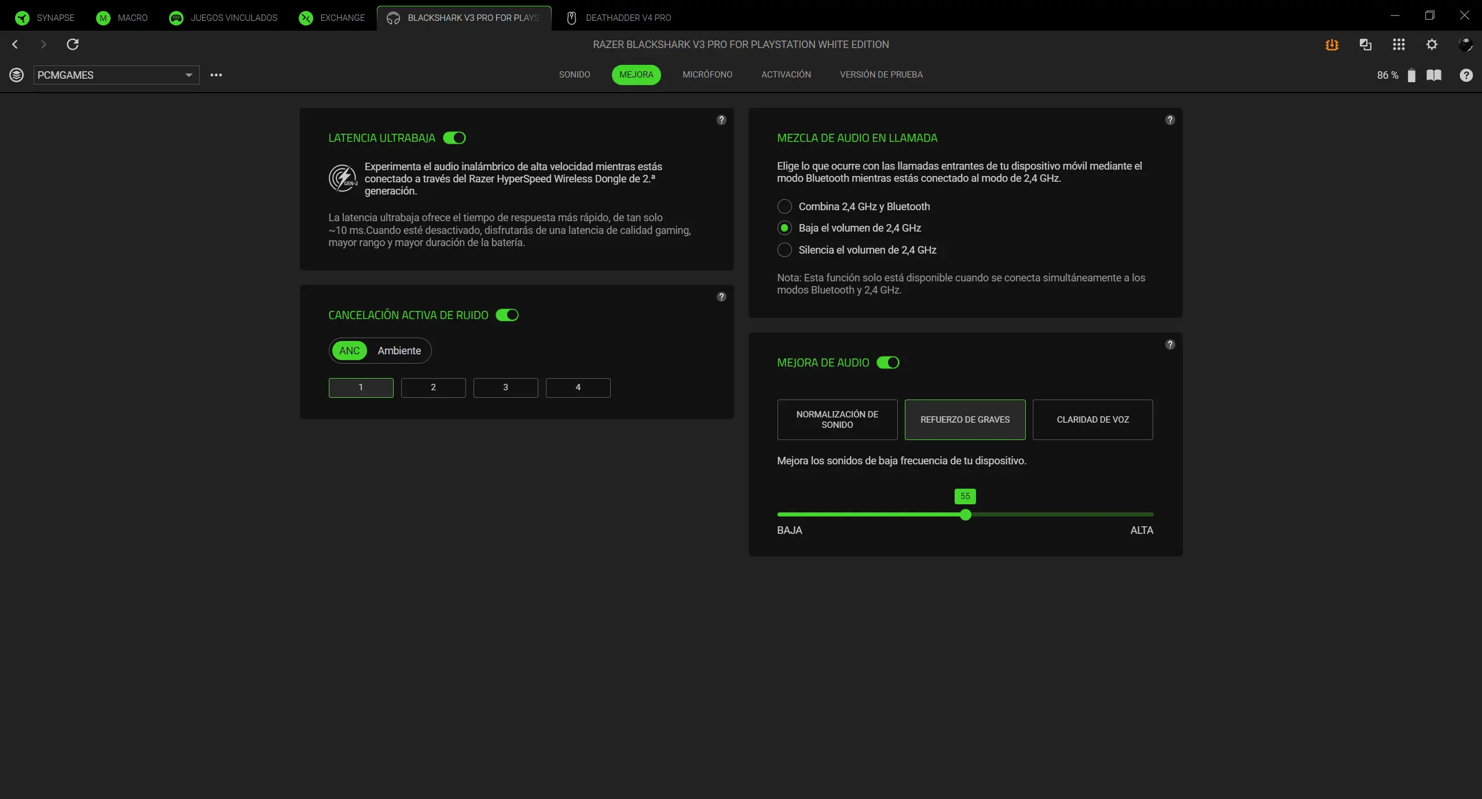Choose Normalización de Sonido mode

(837, 420)
